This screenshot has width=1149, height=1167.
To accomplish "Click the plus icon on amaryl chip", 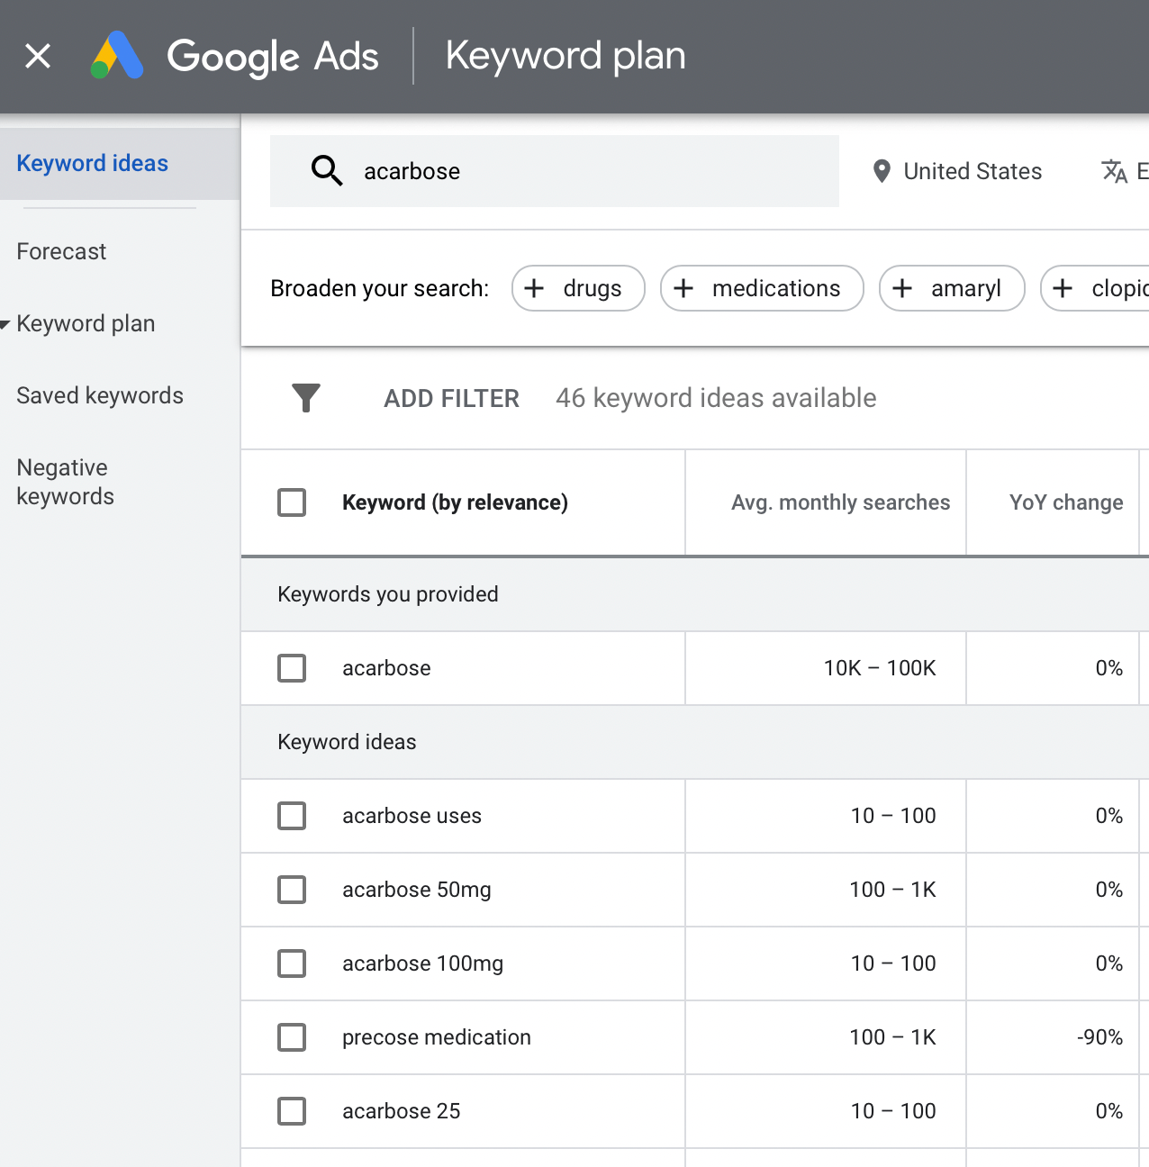I will click(x=902, y=288).
